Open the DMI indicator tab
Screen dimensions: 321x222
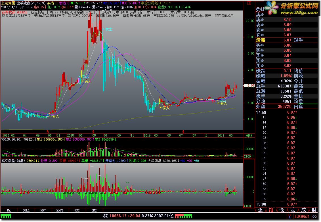coord(94,210)
